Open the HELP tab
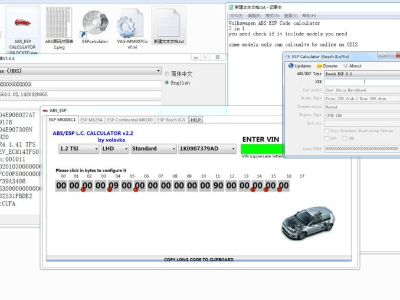Screen dimensions: 400x300 pyautogui.click(x=196, y=120)
